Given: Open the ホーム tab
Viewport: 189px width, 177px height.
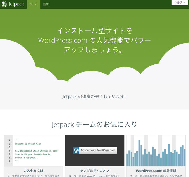Looking at the screenshot, I should click(x=33, y=4).
